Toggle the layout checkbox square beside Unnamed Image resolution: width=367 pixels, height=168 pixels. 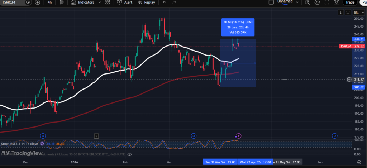(x=272, y=2)
